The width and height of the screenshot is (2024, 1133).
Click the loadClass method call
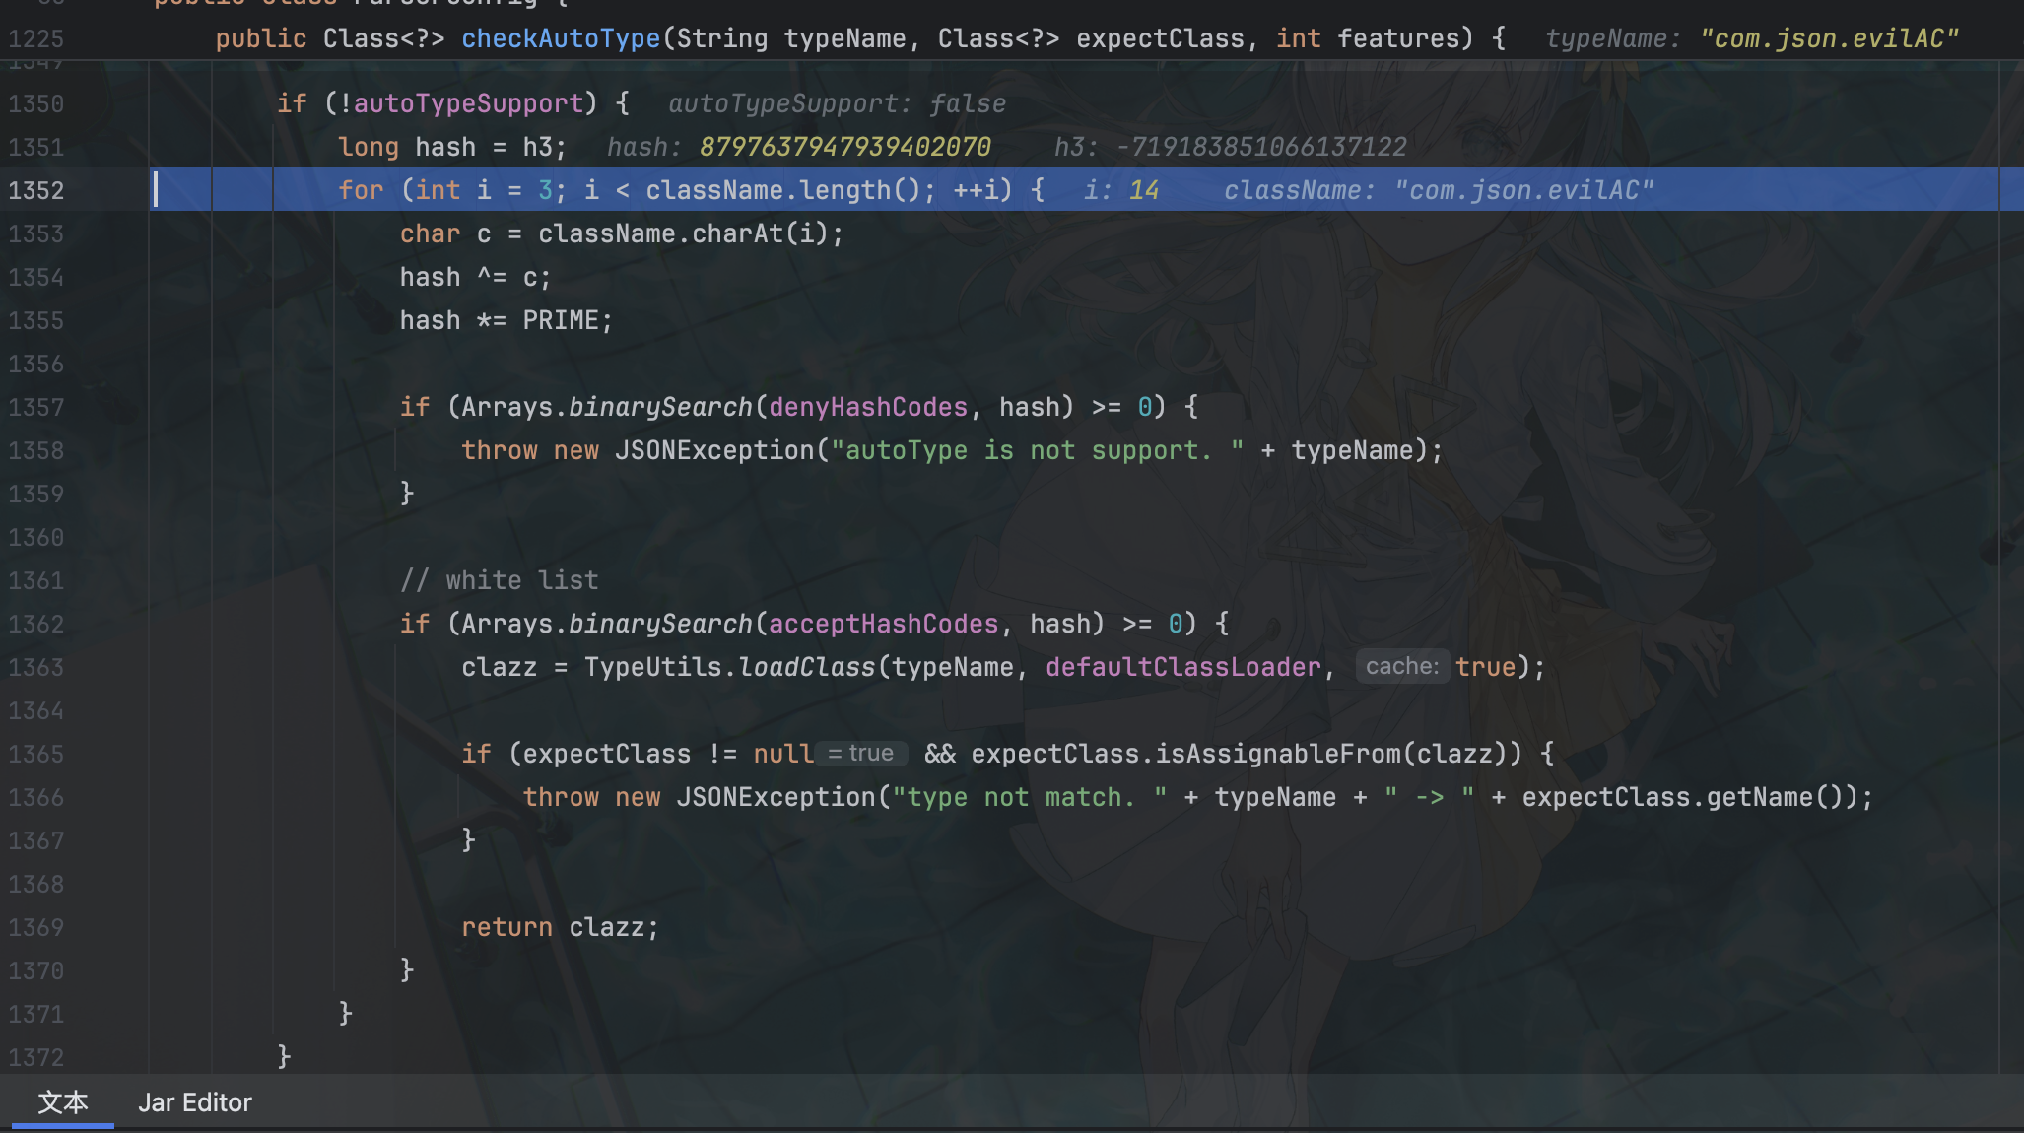(806, 667)
